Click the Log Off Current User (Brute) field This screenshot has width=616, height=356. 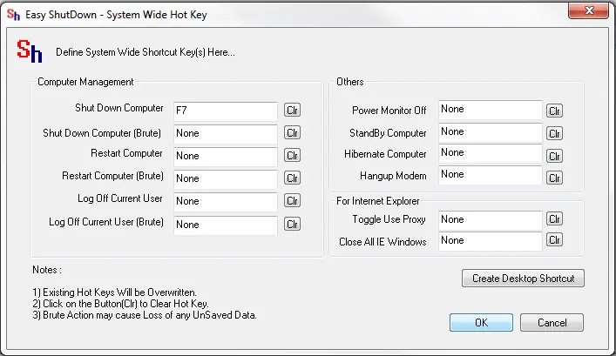pos(225,225)
